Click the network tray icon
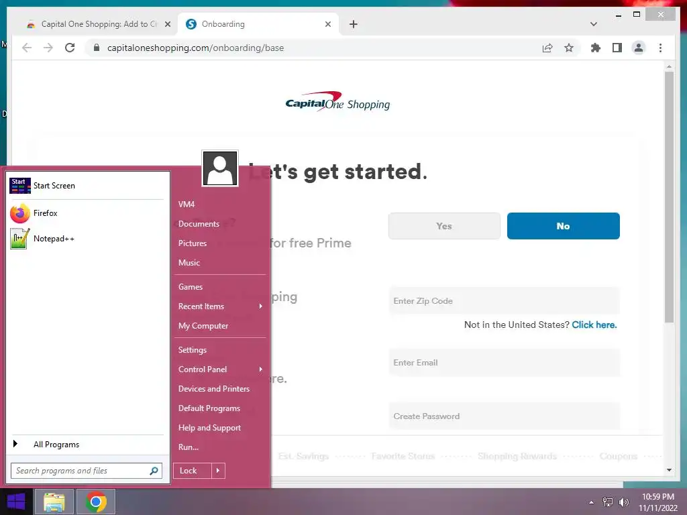687x515 pixels. 607,502
